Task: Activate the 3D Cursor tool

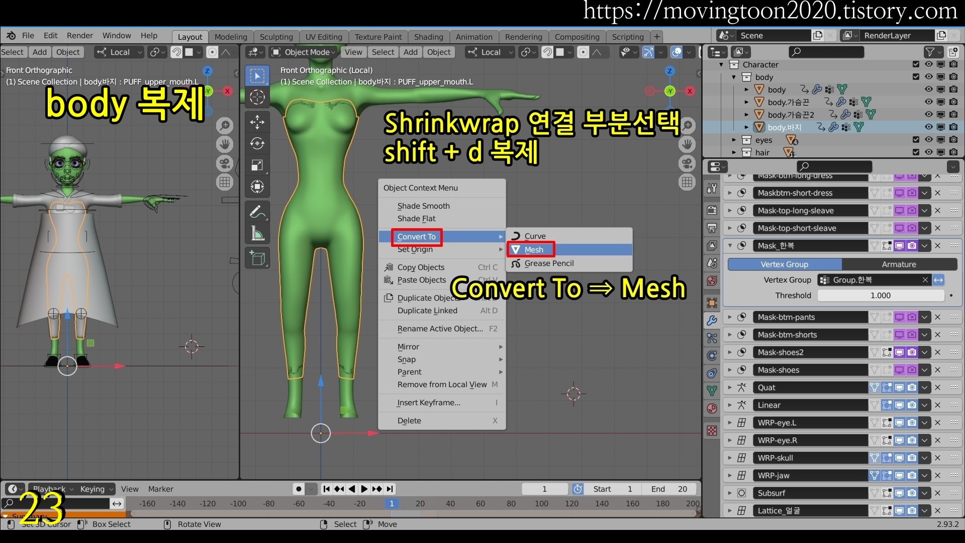Action: pos(257,97)
